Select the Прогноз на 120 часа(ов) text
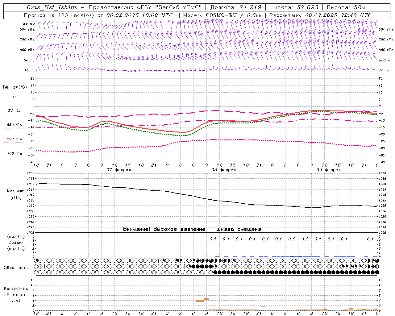 tap(59, 15)
